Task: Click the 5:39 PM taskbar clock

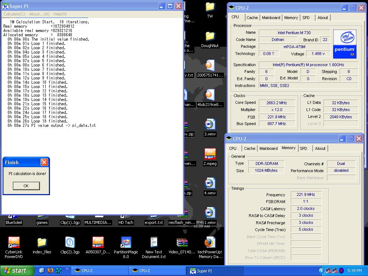Action: (354, 271)
